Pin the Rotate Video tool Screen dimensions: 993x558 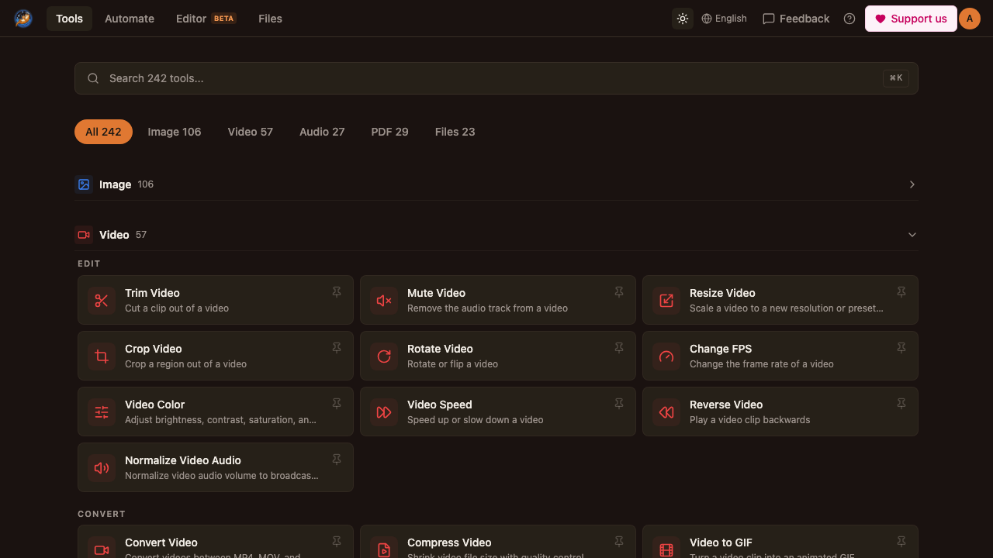click(x=619, y=348)
